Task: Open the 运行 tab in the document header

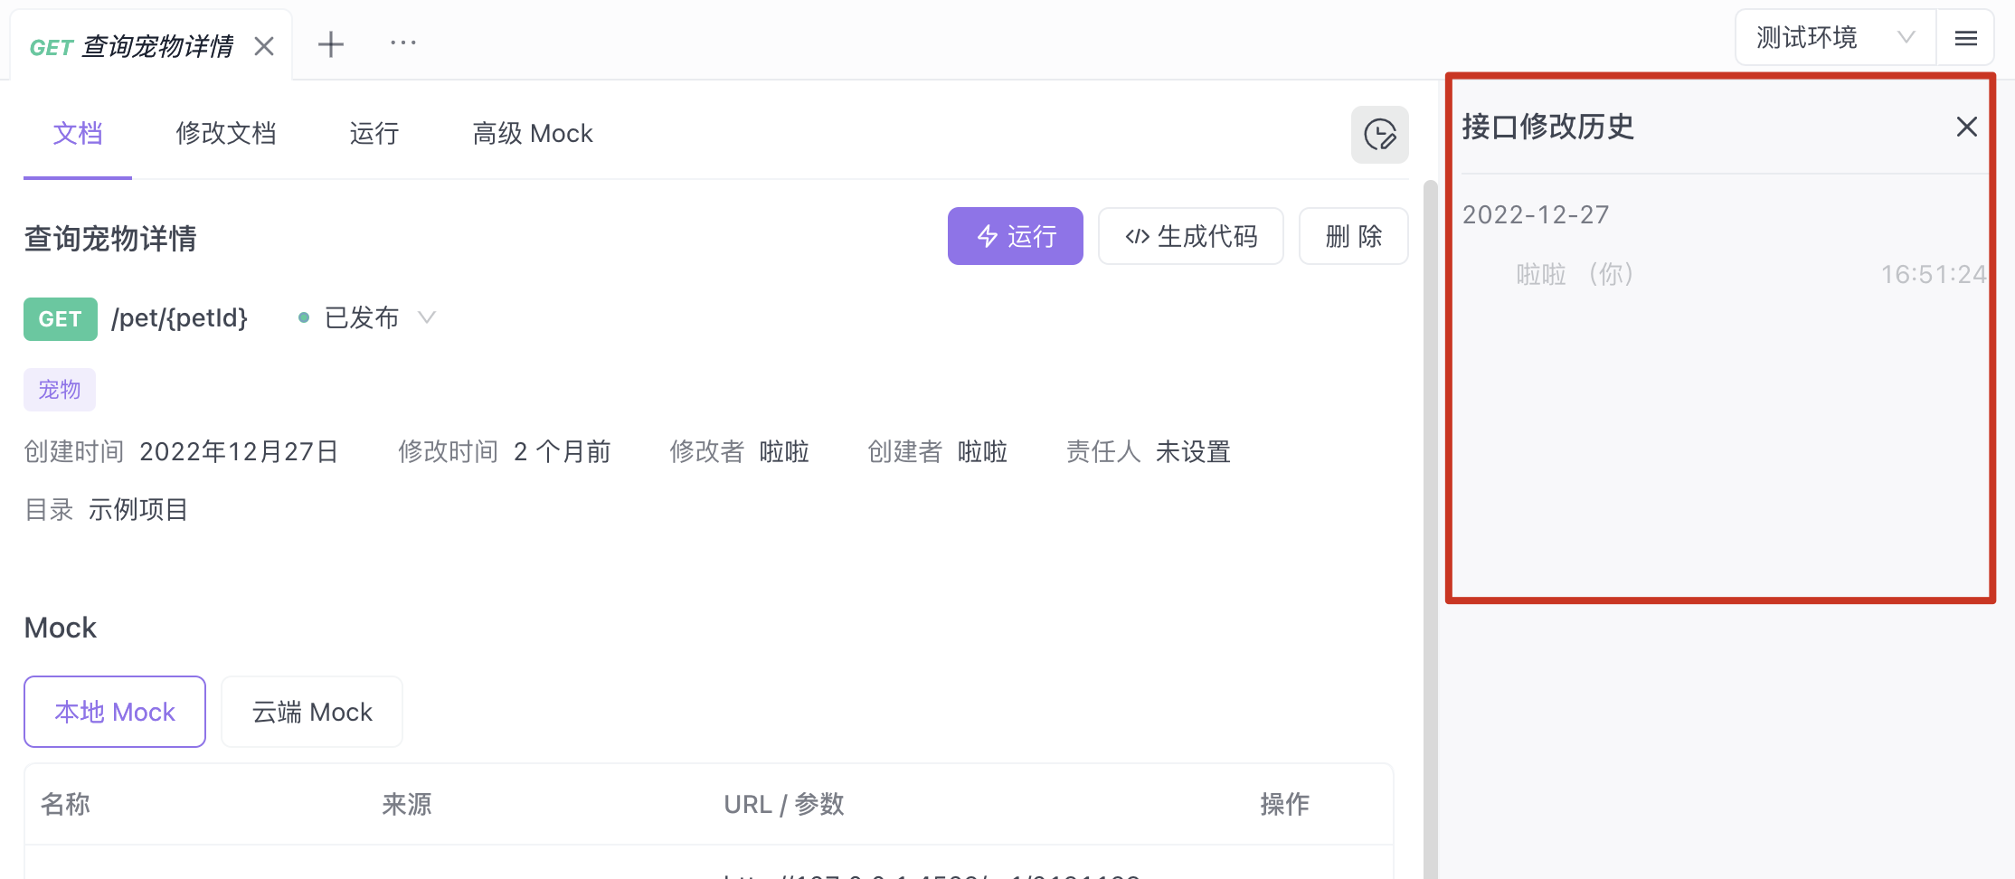Action: pos(374,133)
